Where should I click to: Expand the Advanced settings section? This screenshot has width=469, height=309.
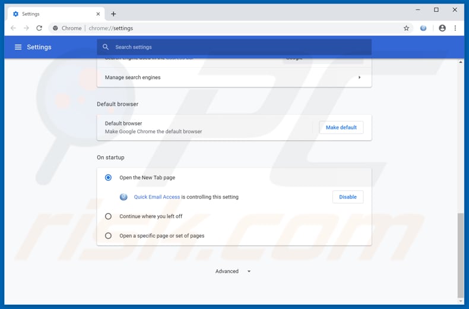233,272
